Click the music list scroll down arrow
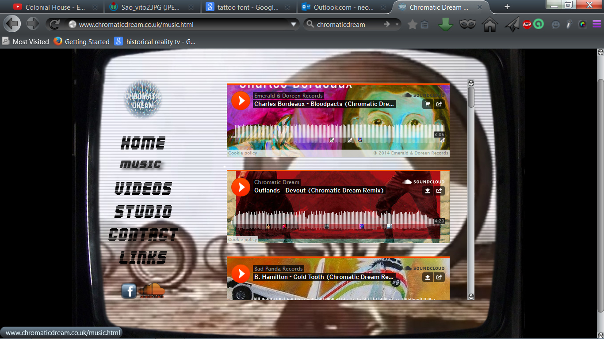Viewport: 604px width, 339px height. click(x=471, y=297)
